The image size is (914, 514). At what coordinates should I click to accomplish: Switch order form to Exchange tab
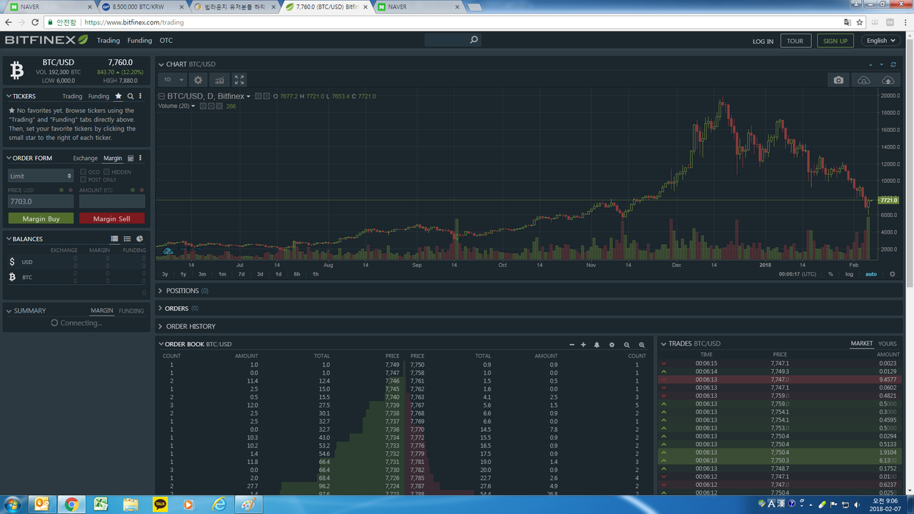[85, 158]
